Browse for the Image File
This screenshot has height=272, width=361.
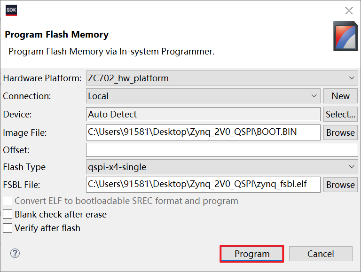(340, 132)
